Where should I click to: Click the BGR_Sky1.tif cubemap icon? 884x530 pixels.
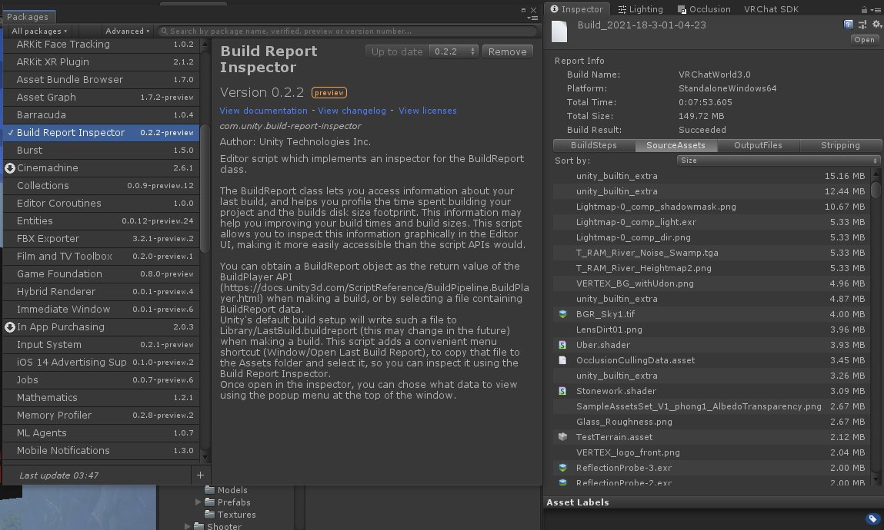pos(562,314)
